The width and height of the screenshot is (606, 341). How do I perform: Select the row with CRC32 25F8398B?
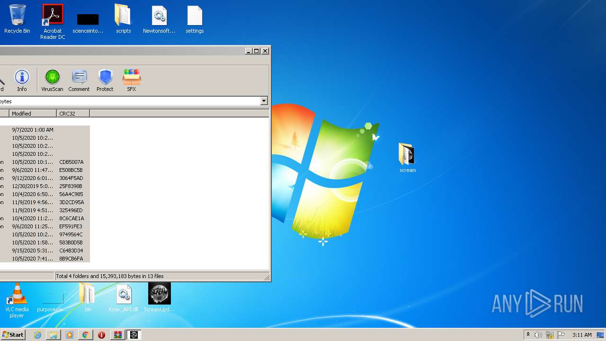tap(45, 186)
